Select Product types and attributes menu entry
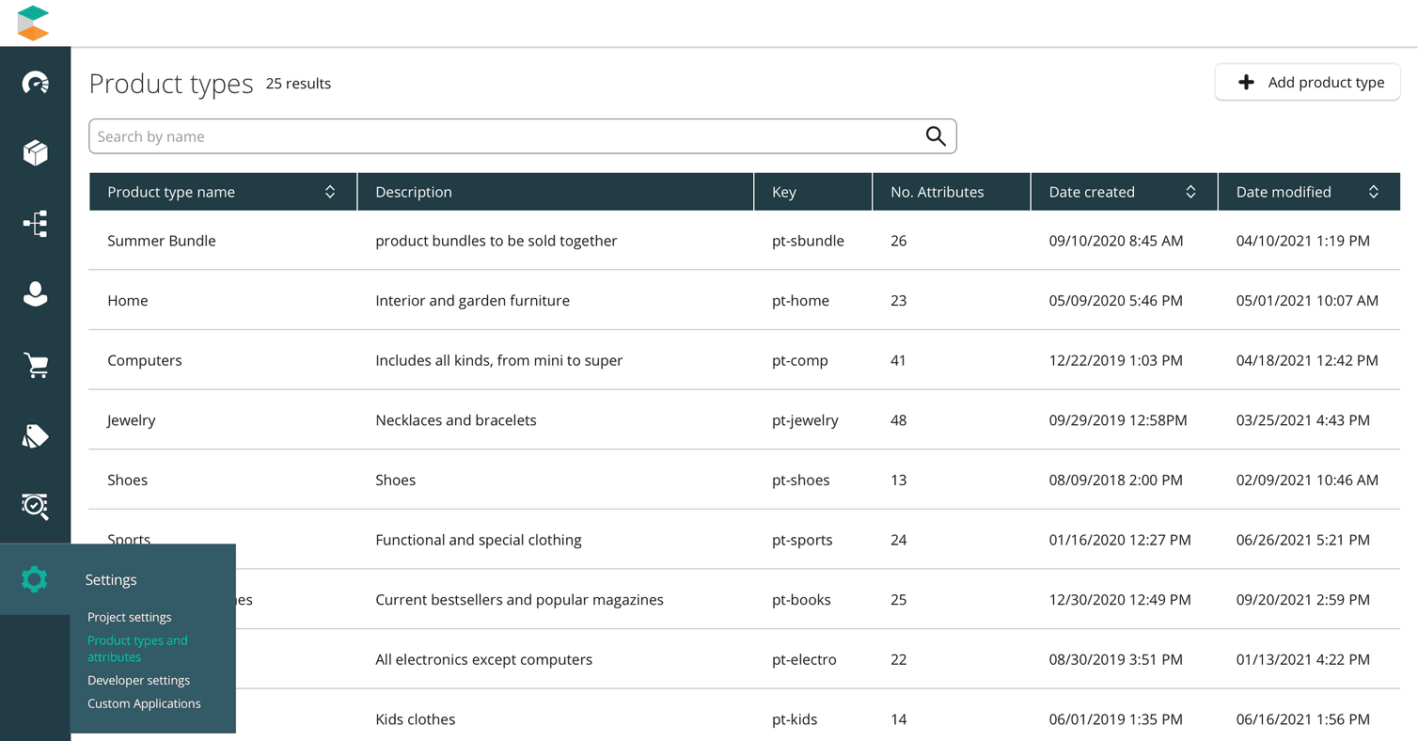Image resolution: width=1418 pixels, height=741 pixels. (137, 648)
